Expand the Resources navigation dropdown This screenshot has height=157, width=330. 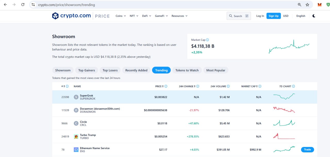point(179,16)
